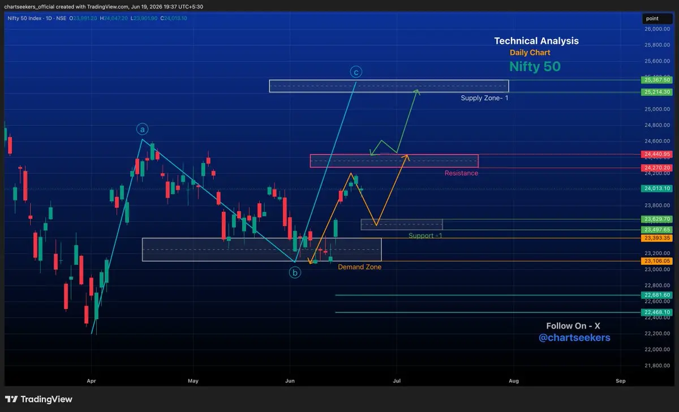
Task: Click the Aug label on time axis
Action: point(513,381)
